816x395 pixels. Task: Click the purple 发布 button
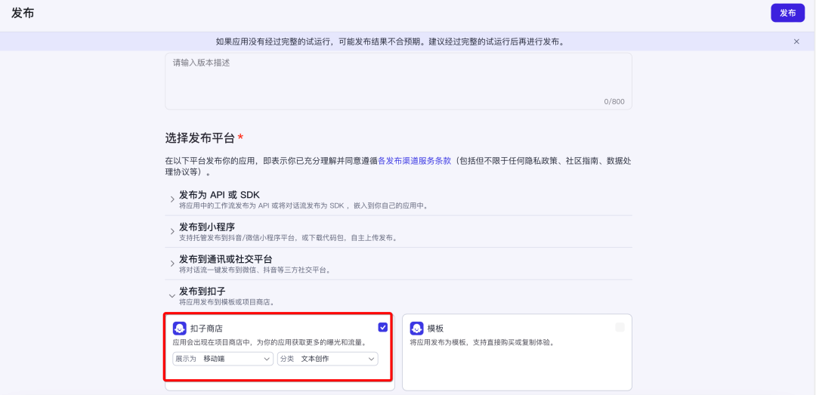click(787, 13)
